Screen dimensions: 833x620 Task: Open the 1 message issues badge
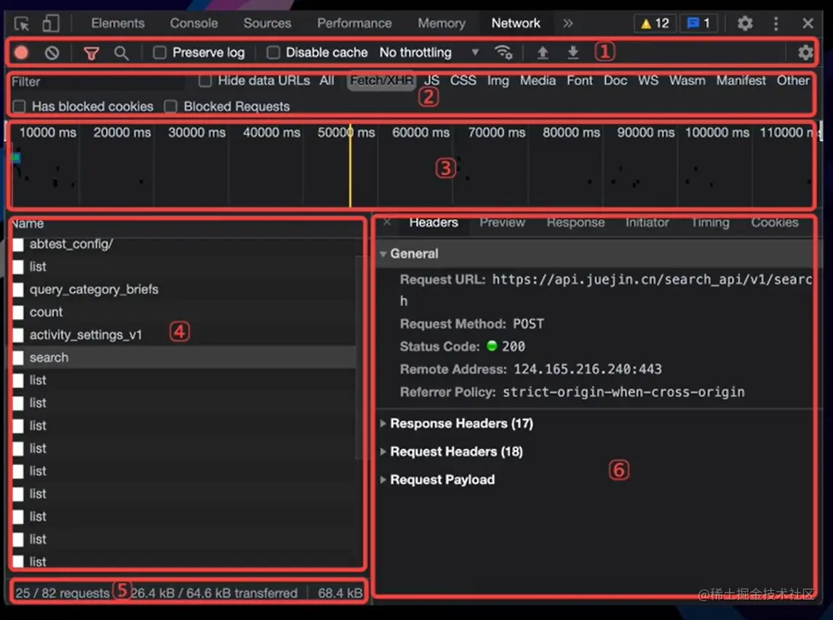tap(698, 23)
